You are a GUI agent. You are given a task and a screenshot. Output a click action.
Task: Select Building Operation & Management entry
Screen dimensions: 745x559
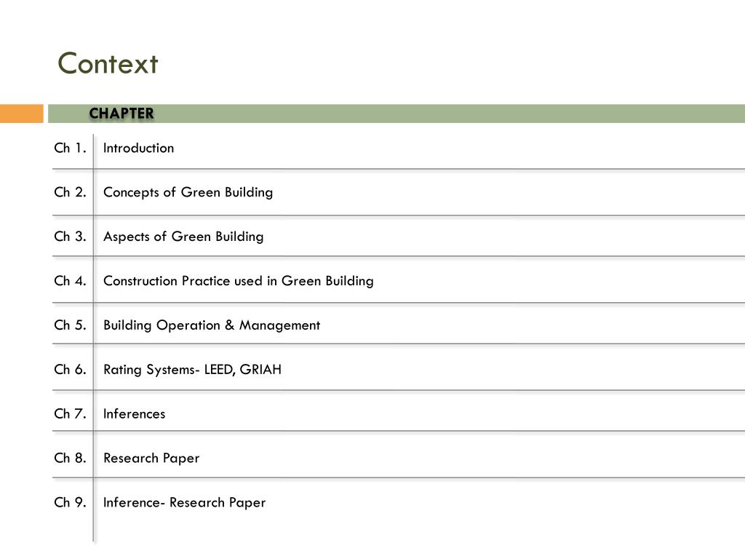[x=212, y=325]
